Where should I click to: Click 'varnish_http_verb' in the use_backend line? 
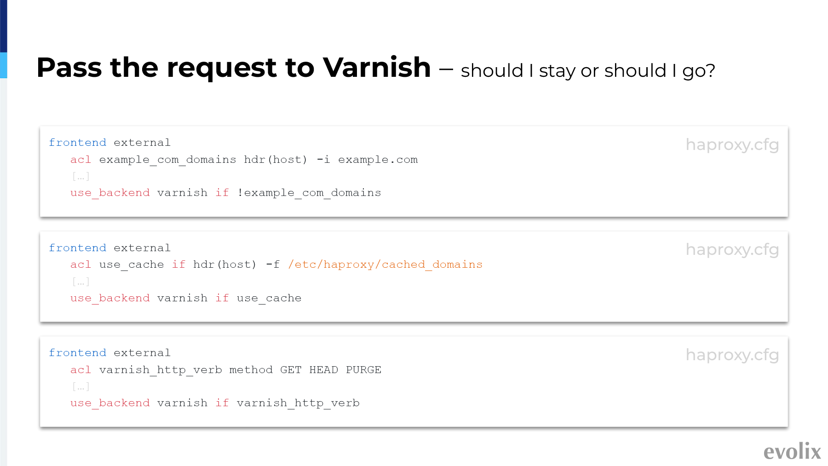tap(298, 403)
